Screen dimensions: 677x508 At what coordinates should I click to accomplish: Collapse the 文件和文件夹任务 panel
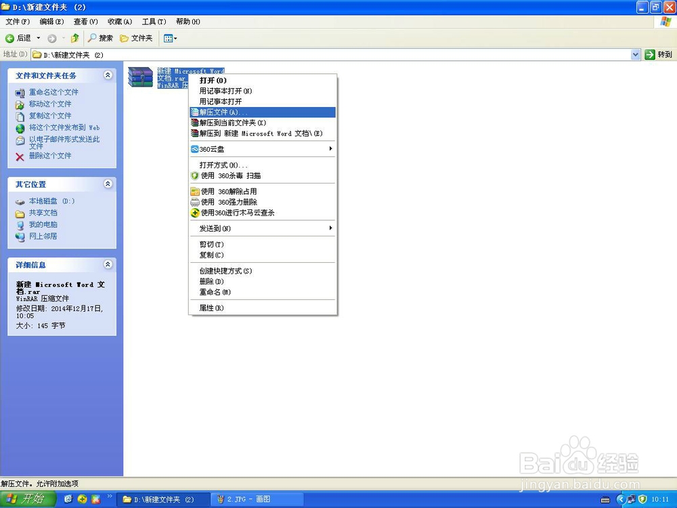[108, 75]
